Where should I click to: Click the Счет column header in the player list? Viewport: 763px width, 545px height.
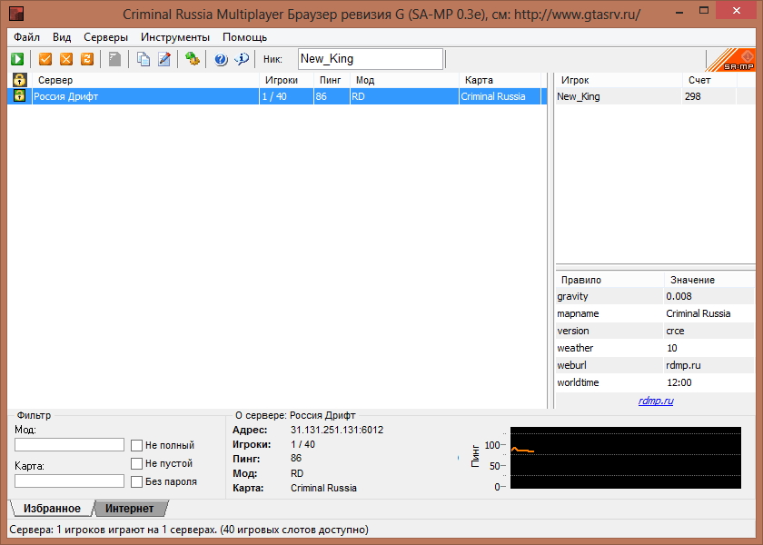[x=709, y=80]
